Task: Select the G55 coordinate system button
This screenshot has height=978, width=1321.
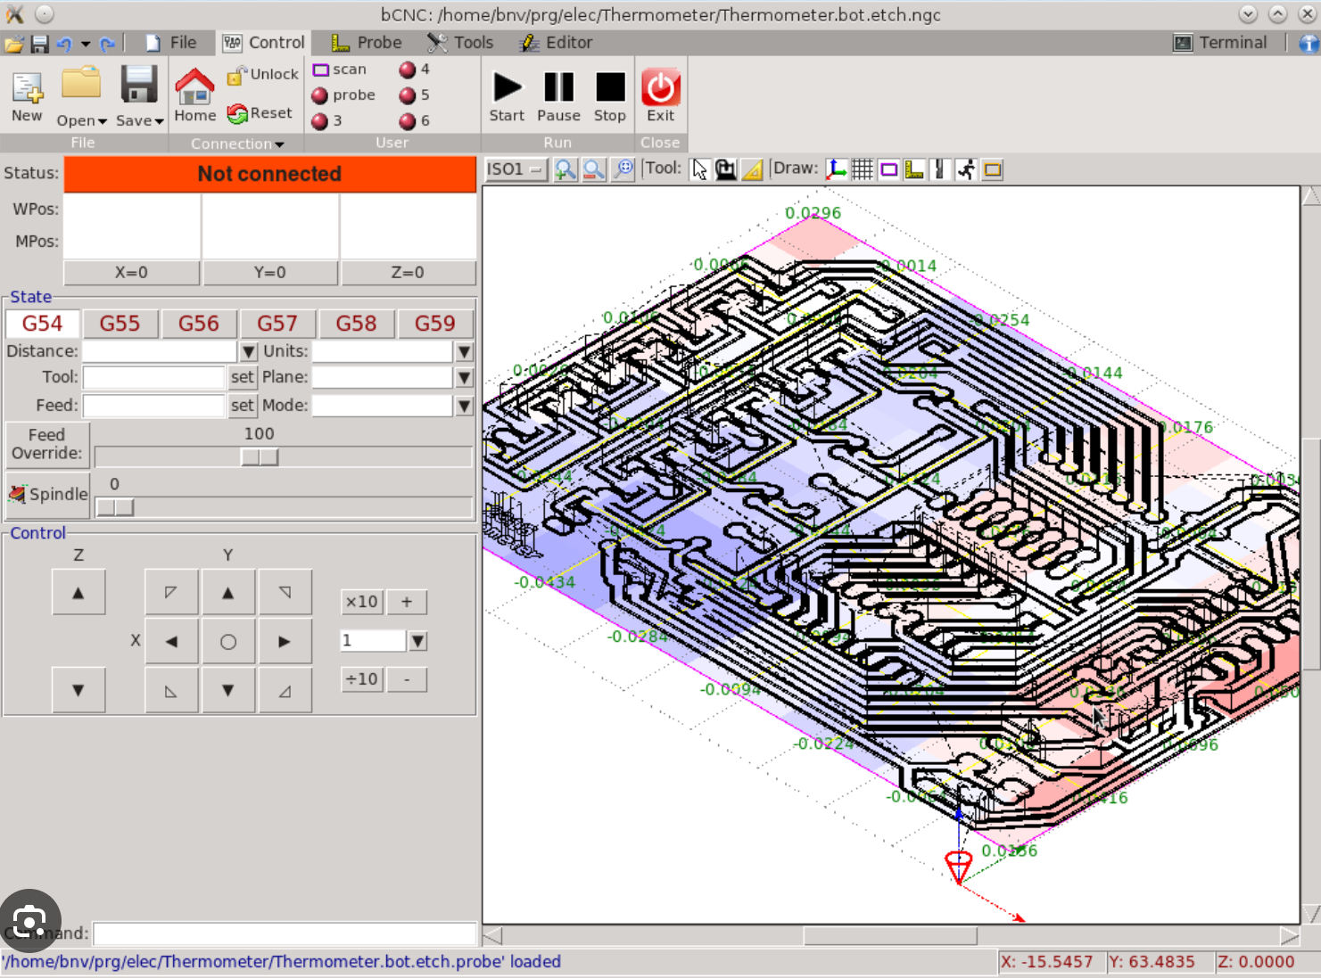Action: tap(120, 324)
